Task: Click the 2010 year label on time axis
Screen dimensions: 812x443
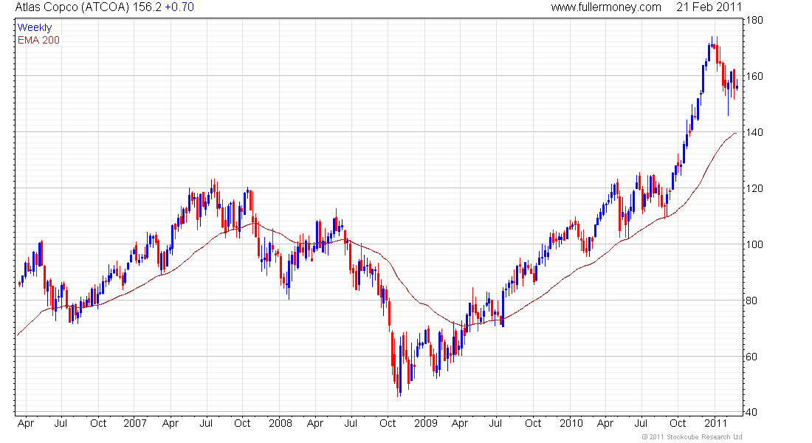Action: (571, 423)
